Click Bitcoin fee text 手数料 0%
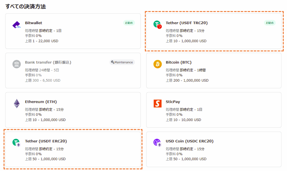The width and height of the screenshot is (287, 171). 174,75
